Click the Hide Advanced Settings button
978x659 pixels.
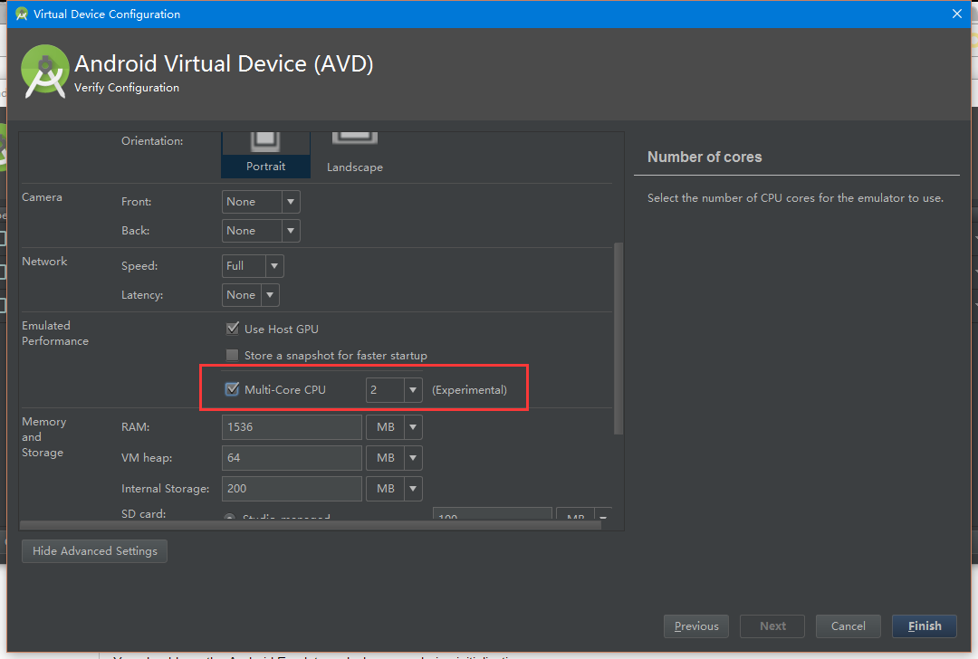coord(94,551)
